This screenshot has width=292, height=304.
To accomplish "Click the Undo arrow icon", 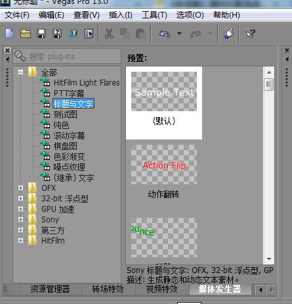I will pyautogui.click(x=165, y=34).
